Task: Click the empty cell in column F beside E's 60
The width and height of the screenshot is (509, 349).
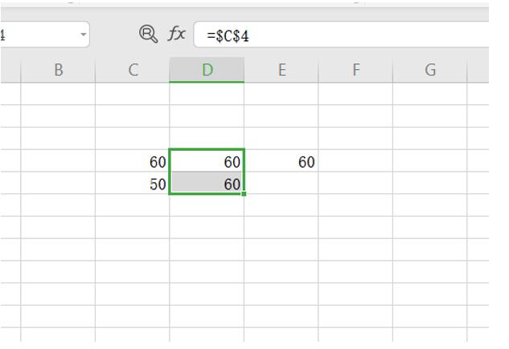Action: 355,161
